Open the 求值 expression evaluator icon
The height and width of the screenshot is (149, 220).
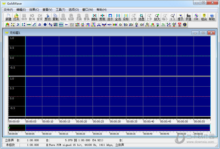tap(188, 17)
